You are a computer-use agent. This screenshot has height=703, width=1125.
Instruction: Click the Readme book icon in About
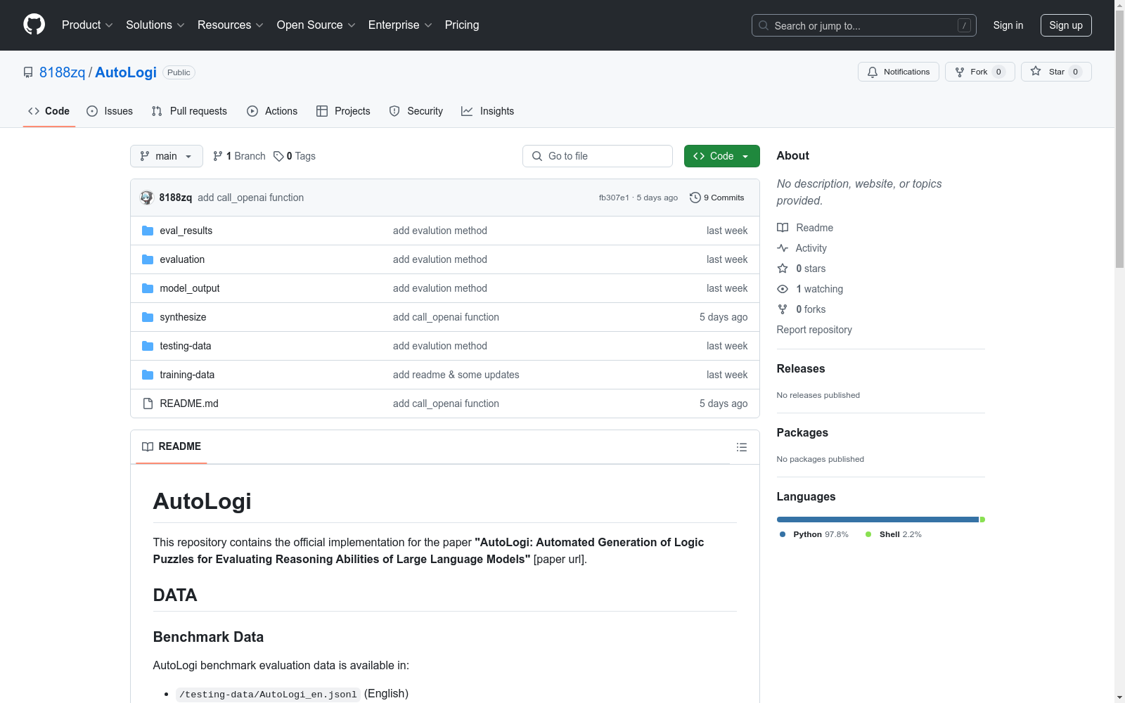[783, 228]
